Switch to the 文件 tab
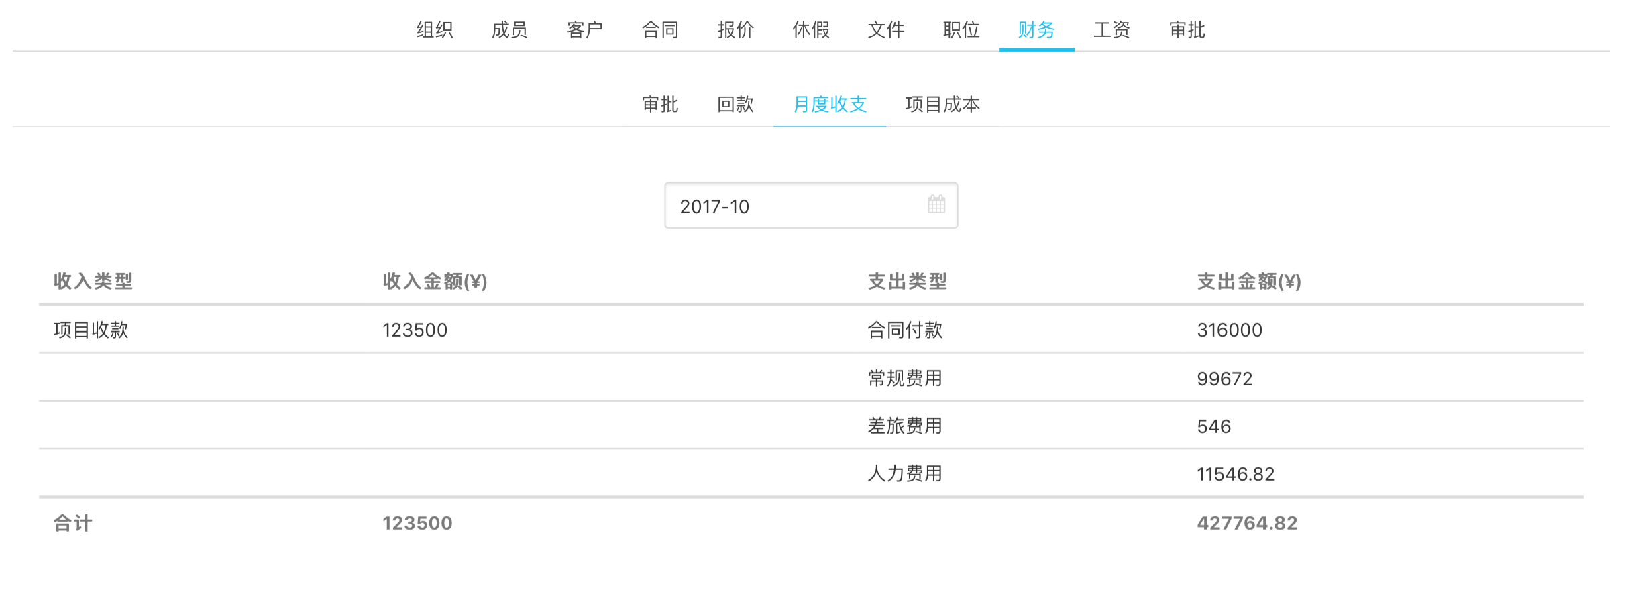Viewport: 1626px width, 602px height. tap(886, 30)
